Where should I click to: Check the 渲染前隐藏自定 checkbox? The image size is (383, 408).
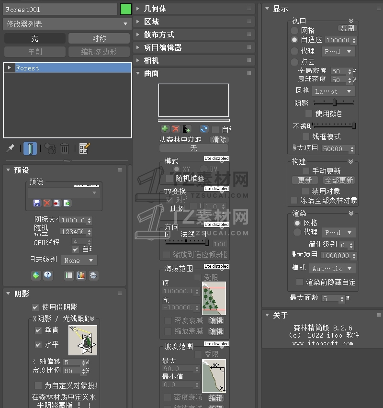click(x=300, y=282)
